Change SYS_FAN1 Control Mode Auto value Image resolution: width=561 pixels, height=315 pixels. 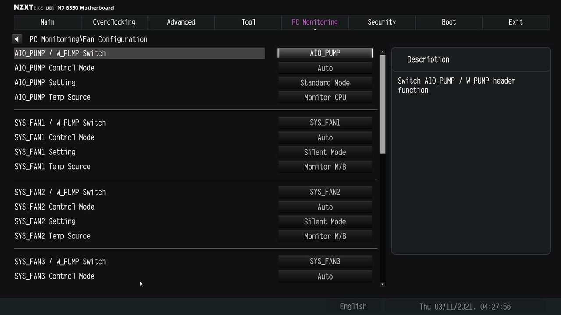325,138
